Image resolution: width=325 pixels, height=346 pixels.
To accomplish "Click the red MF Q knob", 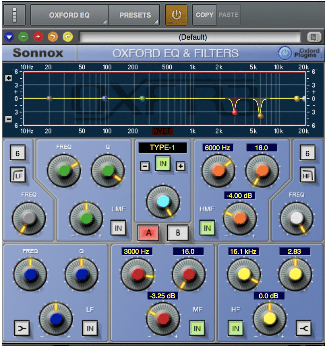I will (189, 274).
